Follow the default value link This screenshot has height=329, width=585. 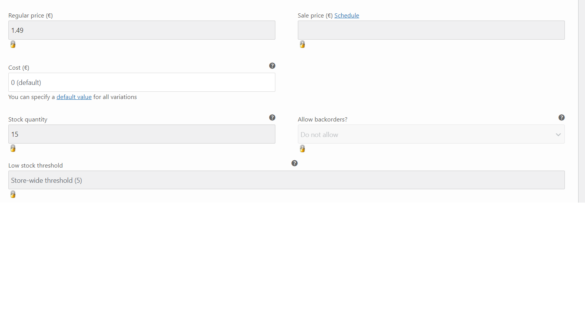74,97
